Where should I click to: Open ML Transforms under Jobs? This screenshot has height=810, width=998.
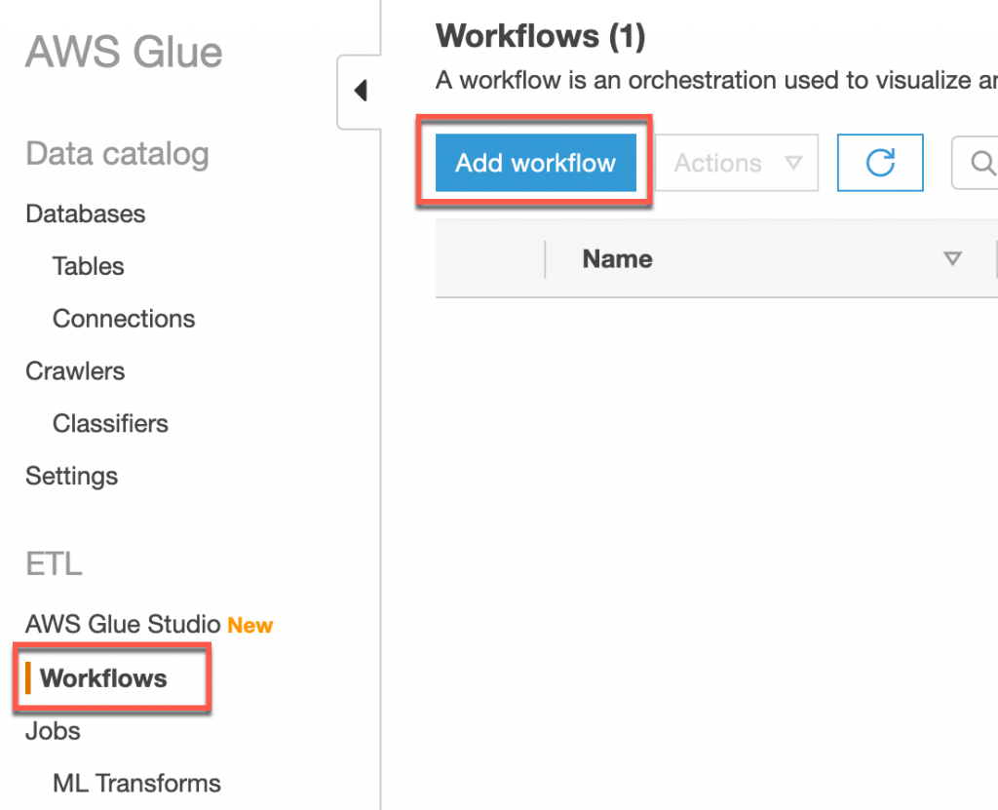click(x=136, y=784)
